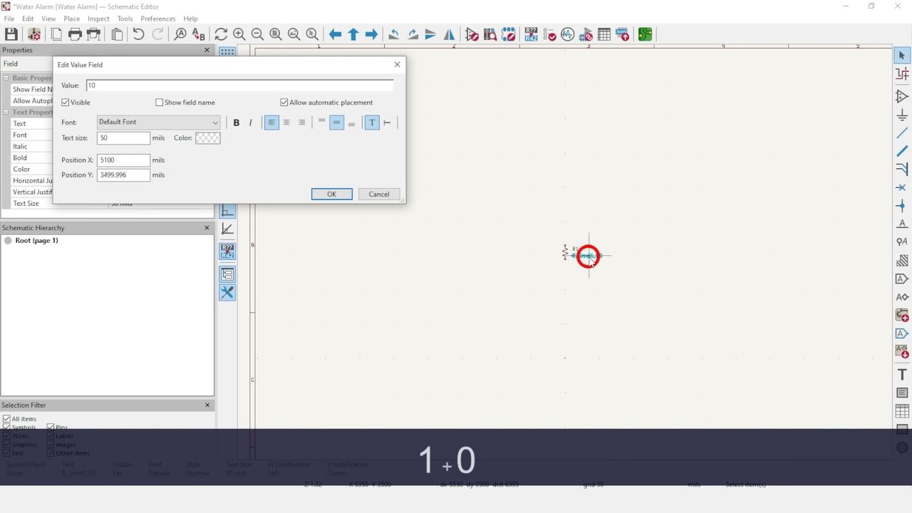Select the No Connect flag tool
Viewport: 912px width, 513px height.
point(902,187)
